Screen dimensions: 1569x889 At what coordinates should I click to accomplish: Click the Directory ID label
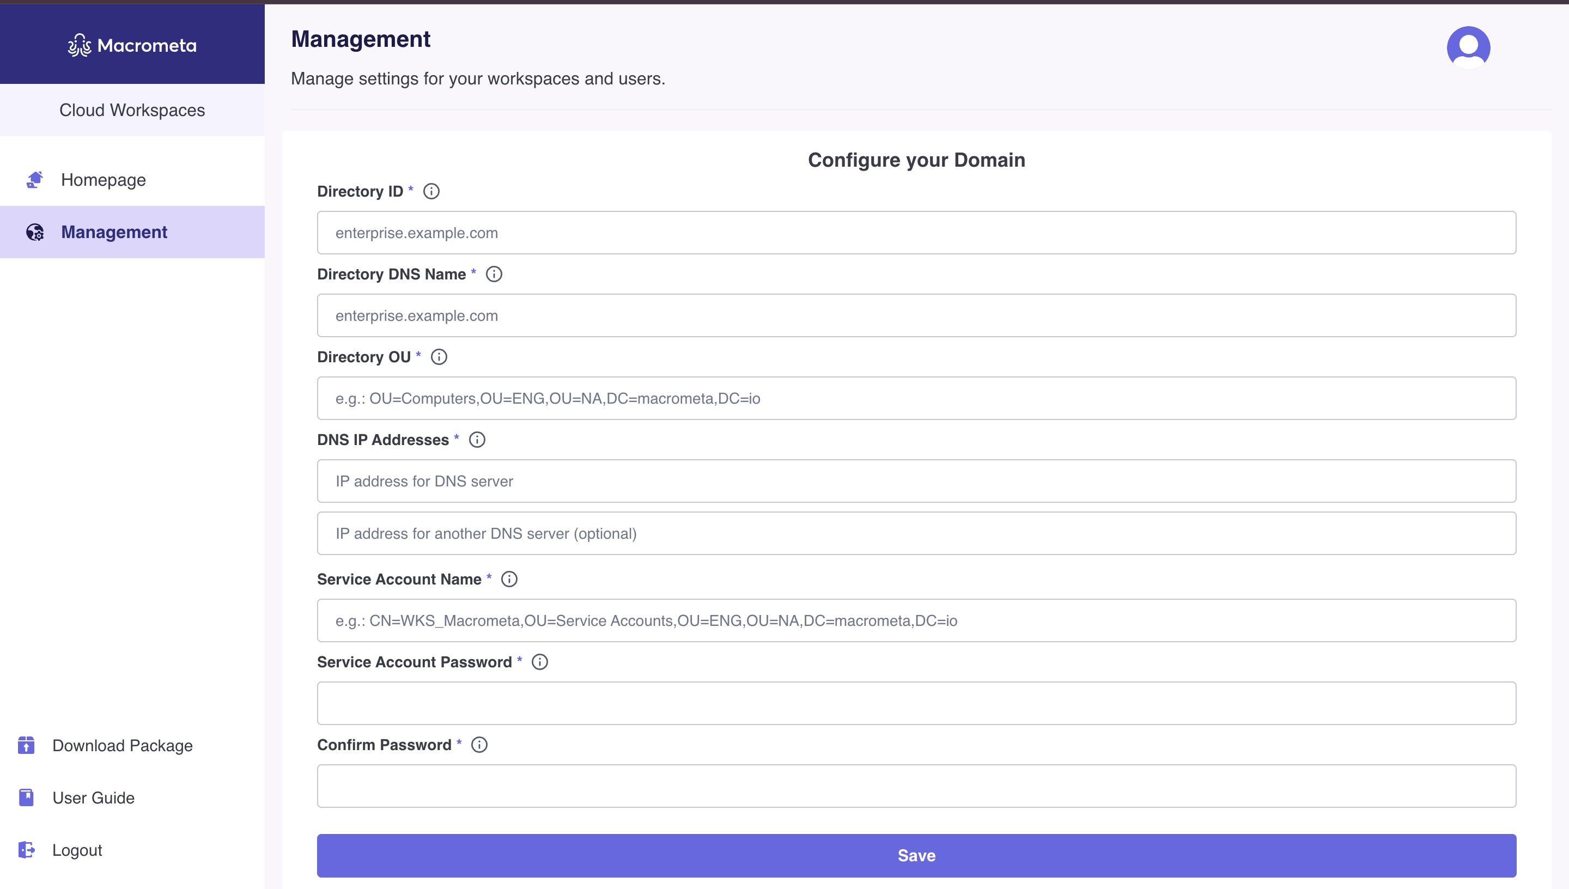(360, 191)
